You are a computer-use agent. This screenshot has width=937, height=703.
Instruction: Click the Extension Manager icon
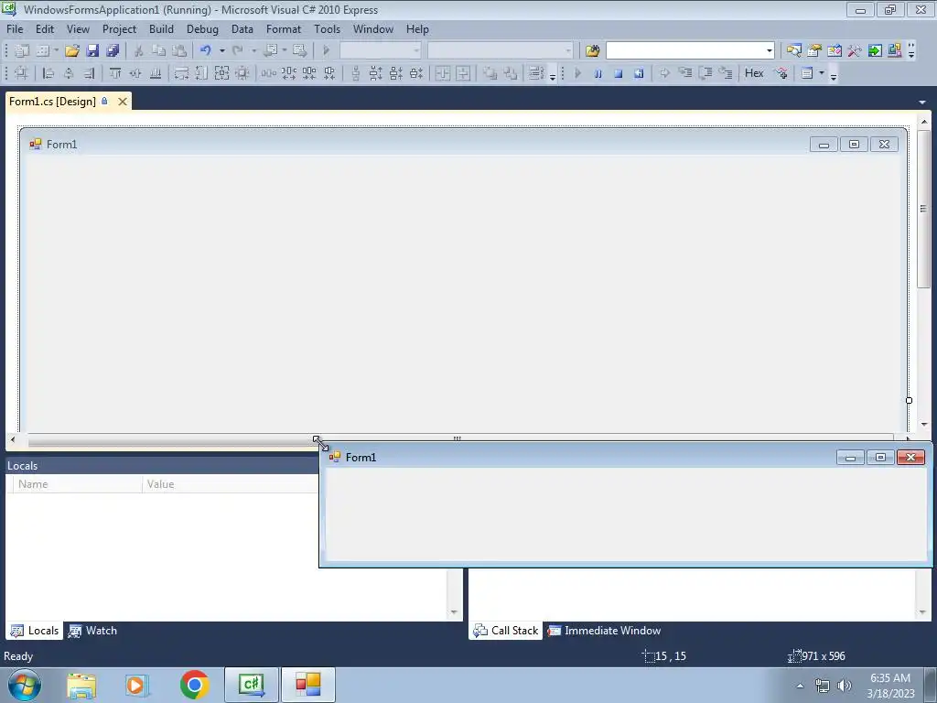[895, 51]
